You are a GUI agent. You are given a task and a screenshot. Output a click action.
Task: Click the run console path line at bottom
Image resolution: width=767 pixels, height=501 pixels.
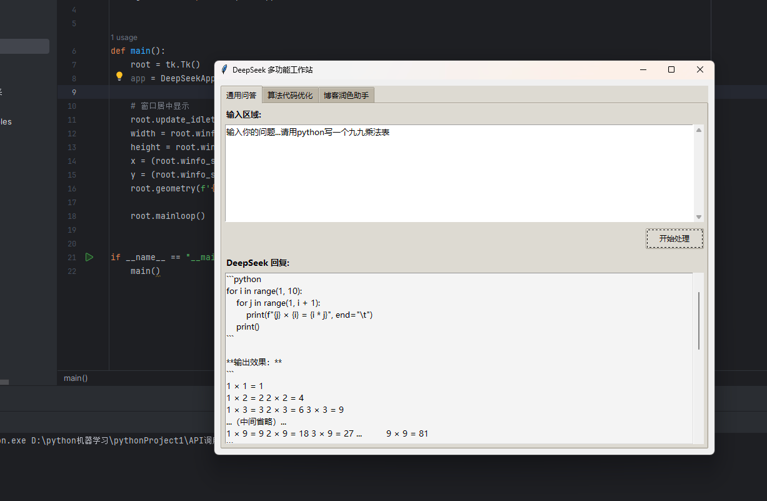coord(107,440)
